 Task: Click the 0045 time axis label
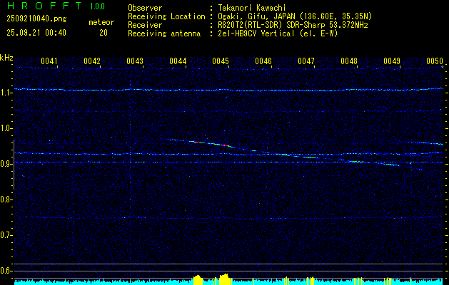(x=221, y=61)
